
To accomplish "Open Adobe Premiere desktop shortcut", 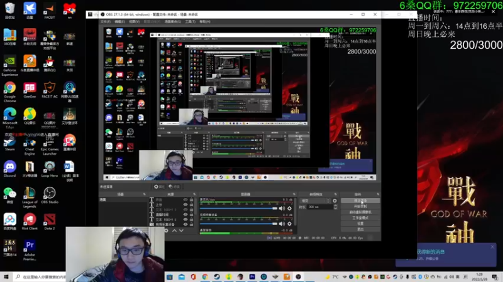I will [30, 250].
